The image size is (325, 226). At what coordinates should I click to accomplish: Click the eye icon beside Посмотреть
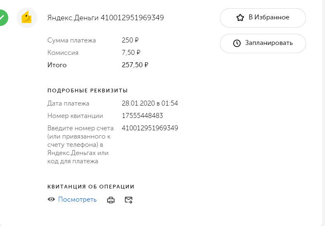tap(51, 200)
